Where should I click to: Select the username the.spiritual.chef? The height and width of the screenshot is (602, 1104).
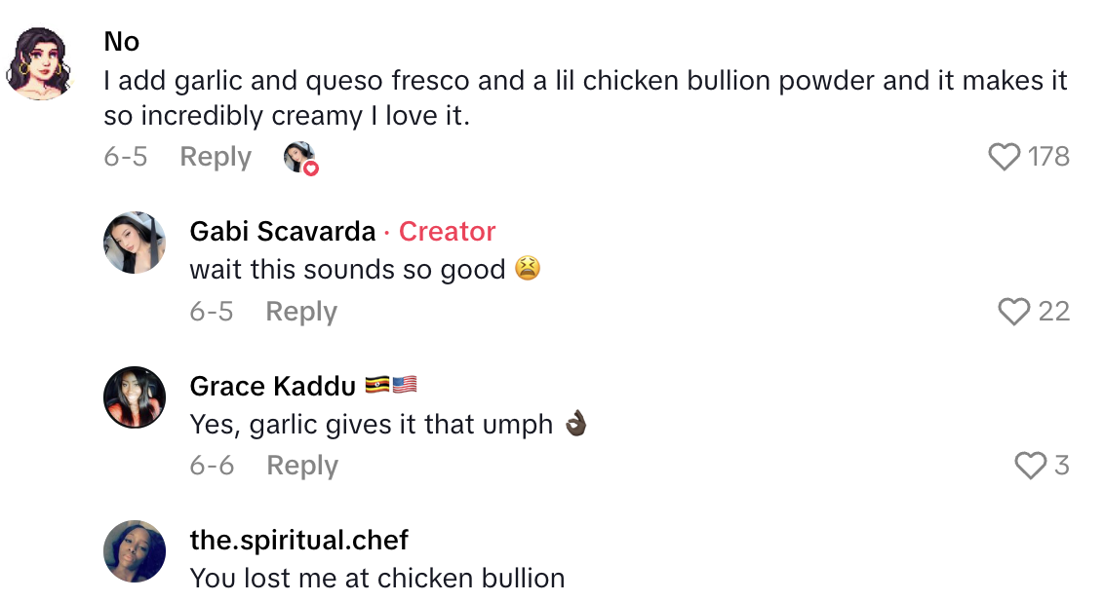point(298,540)
